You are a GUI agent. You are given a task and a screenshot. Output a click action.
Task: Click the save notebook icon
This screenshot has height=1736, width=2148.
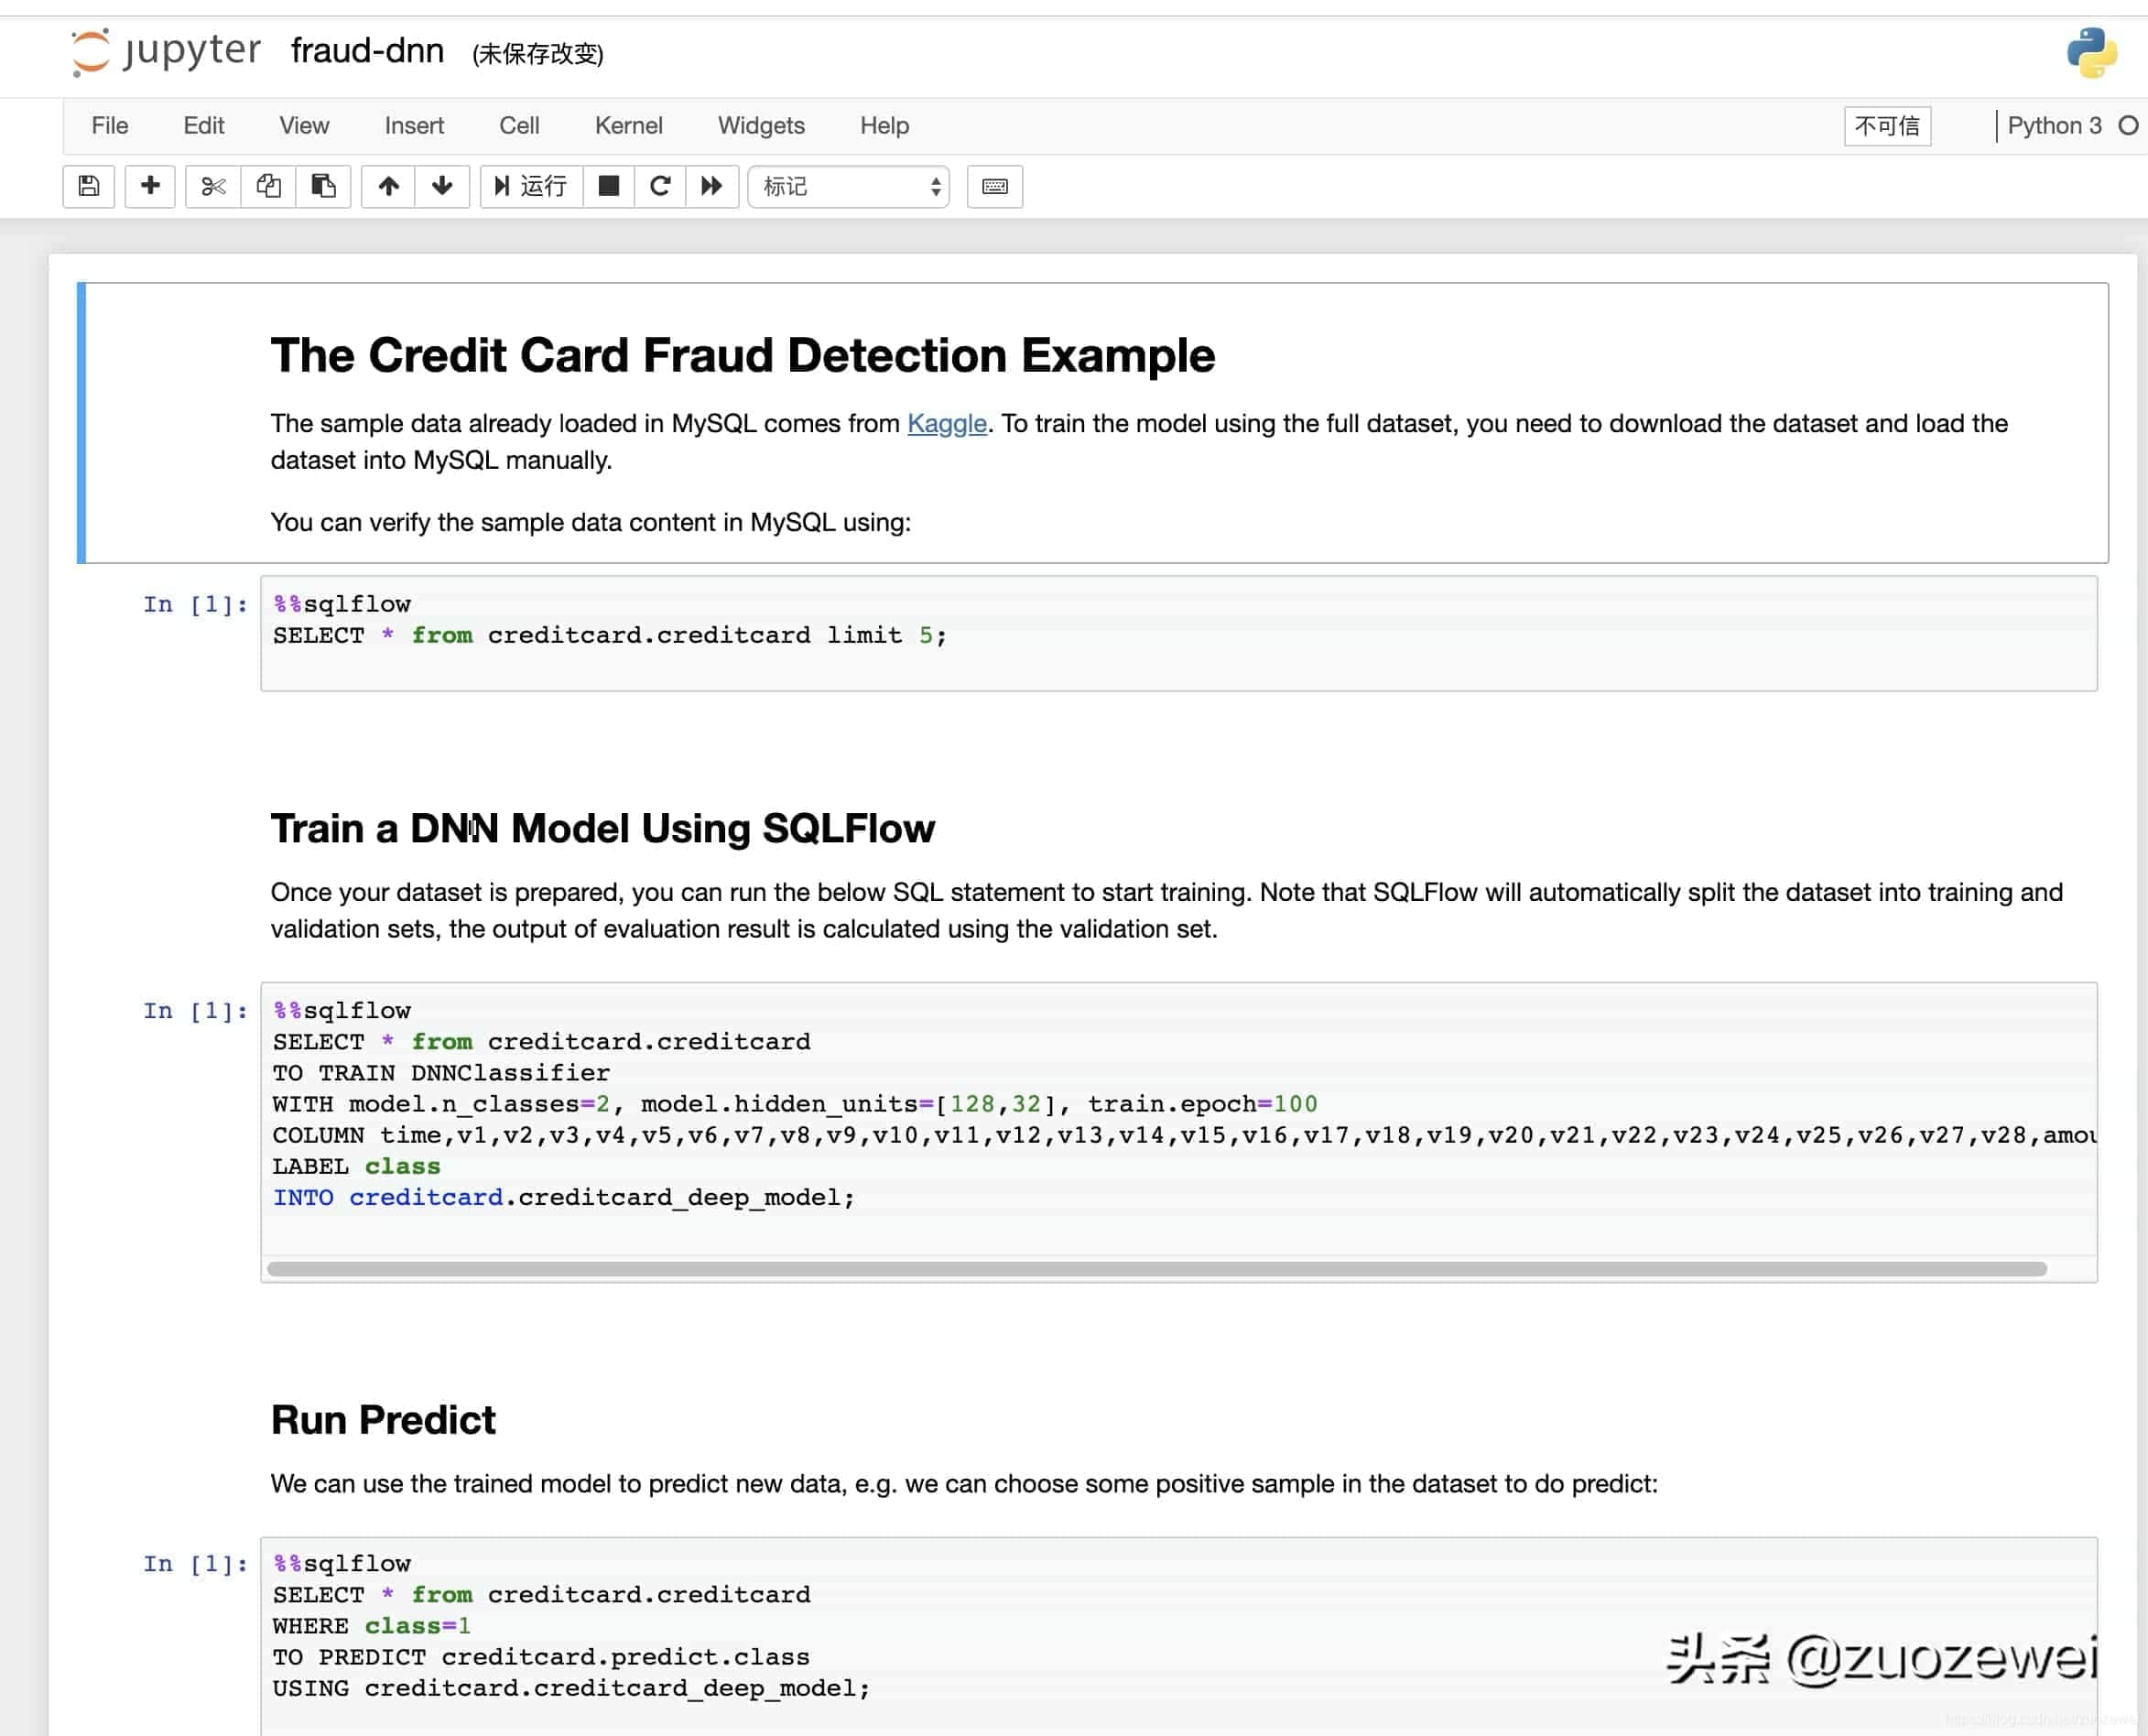click(x=89, y=186)
